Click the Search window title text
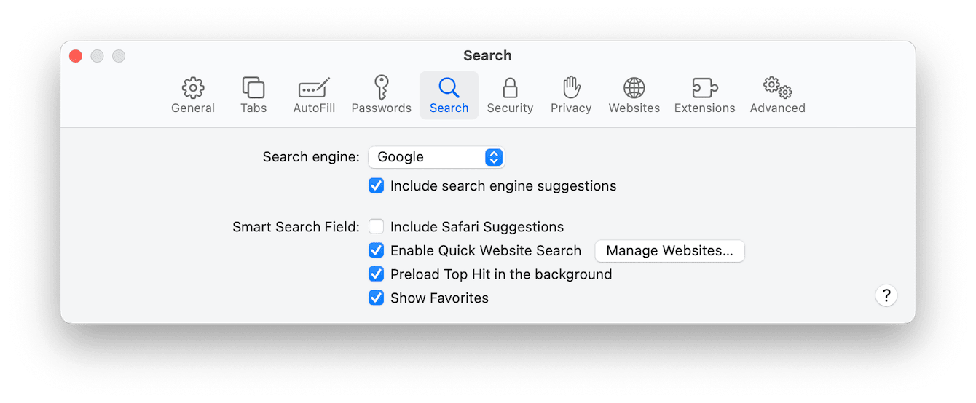 click(x=487, y=55)
